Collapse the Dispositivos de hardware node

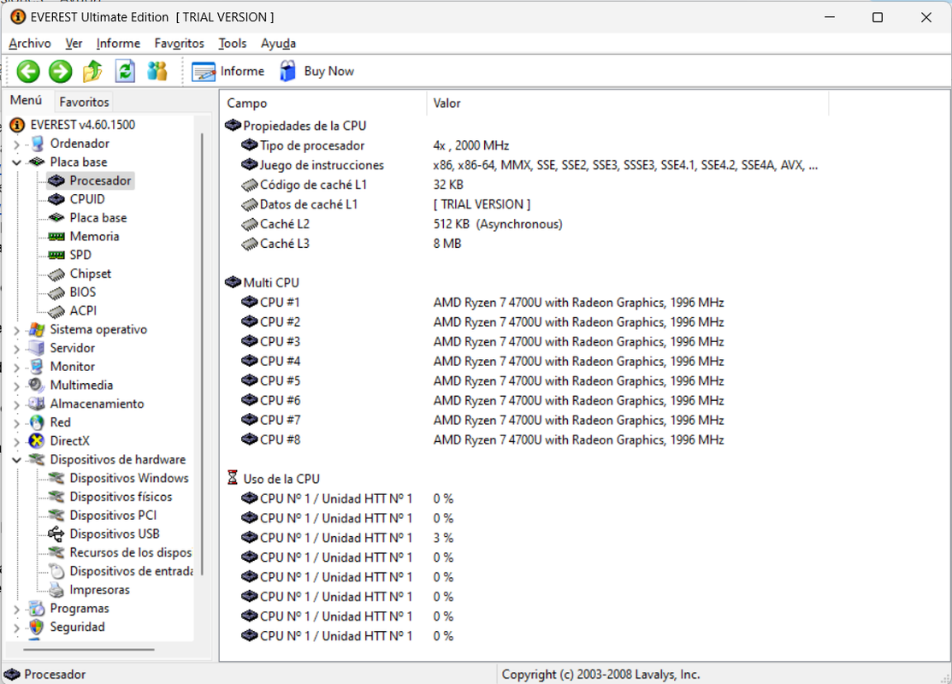[17, 460]
